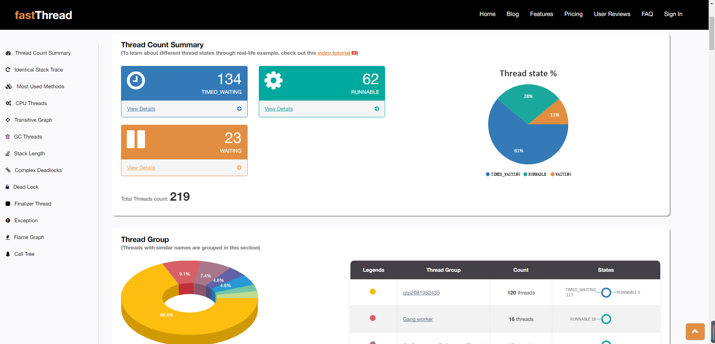Click the teal arrow circle under RUNNABLE
The height and width of the screenshot is (344, 715).
(377, 109)
